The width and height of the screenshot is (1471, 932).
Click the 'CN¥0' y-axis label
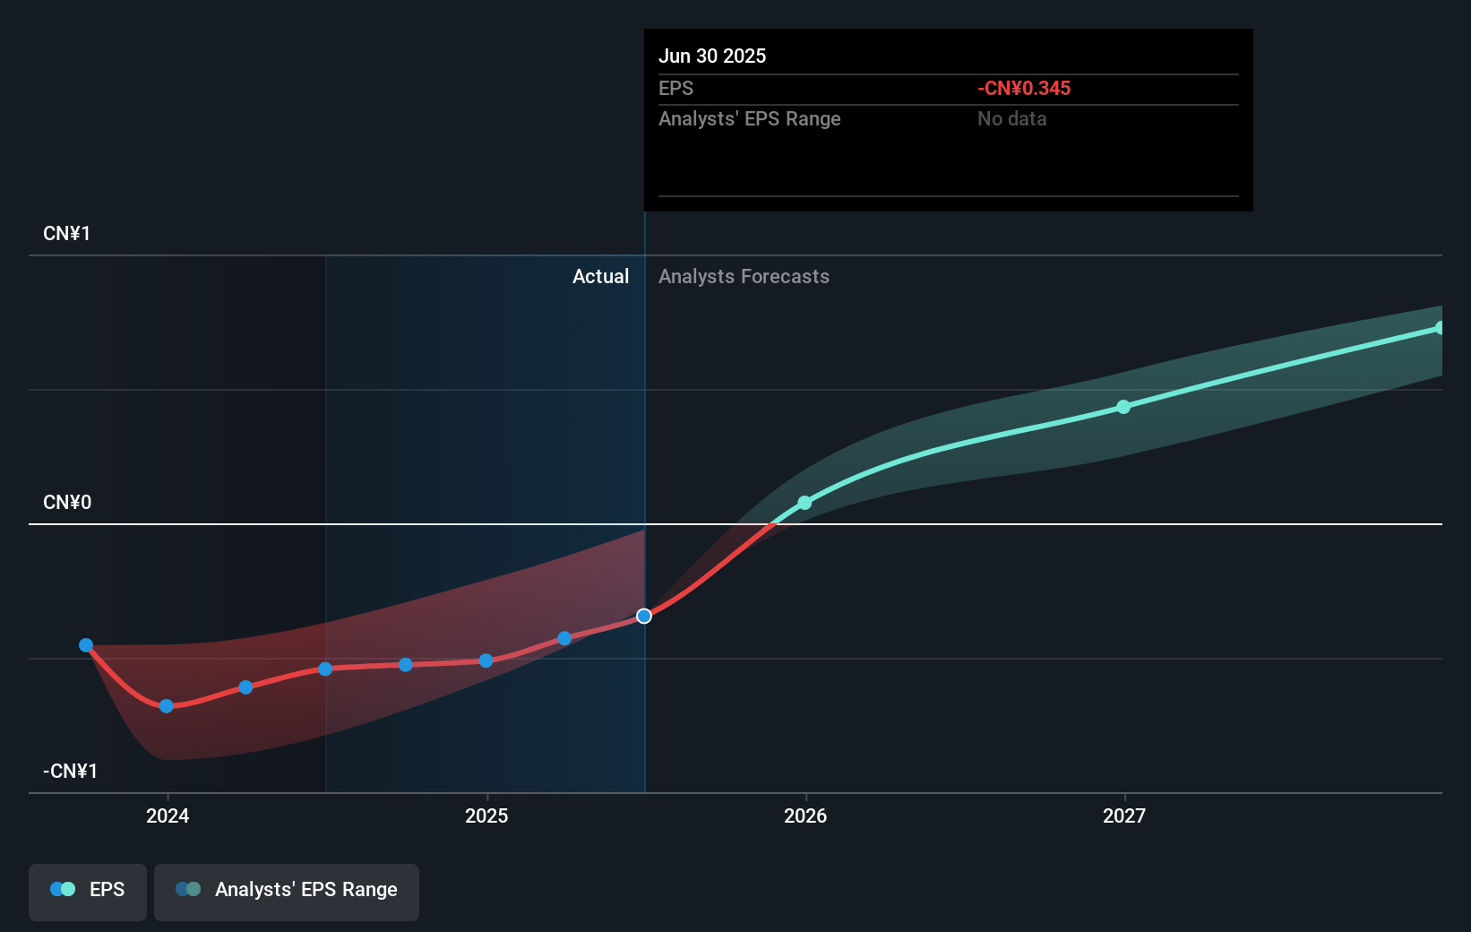coord(67,502)
